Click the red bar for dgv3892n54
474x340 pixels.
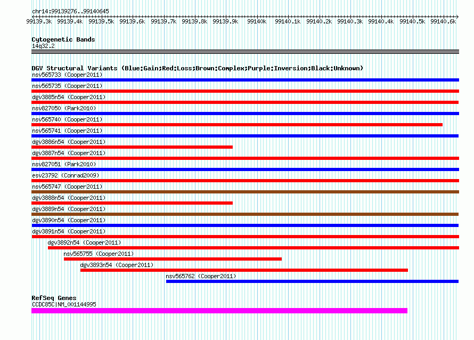(x=254, y=248)
